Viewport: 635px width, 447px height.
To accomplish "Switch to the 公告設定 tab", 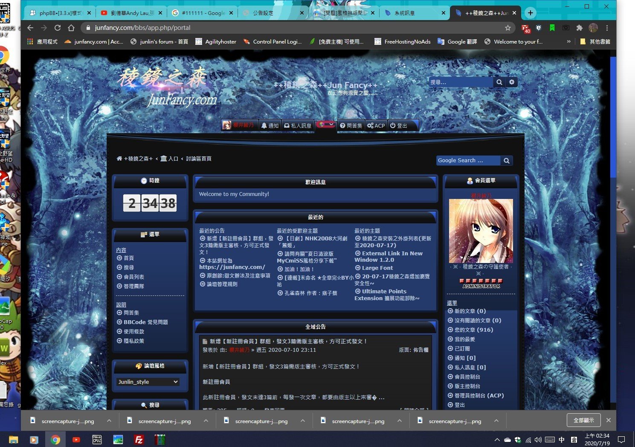I will click(273, 13).
